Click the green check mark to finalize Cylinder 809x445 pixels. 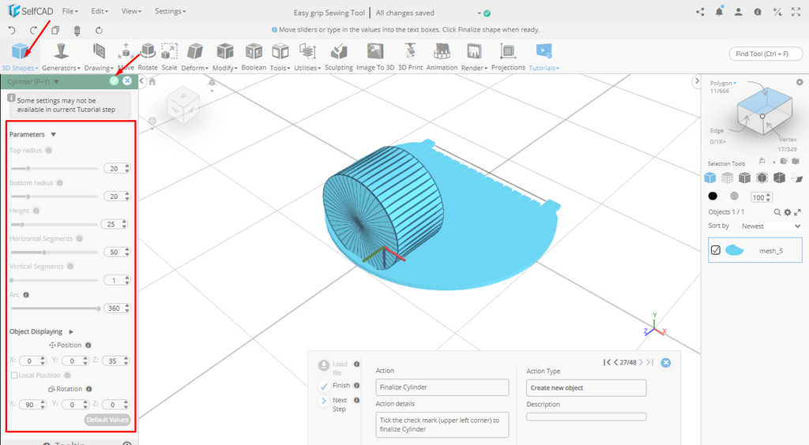[x=114, y=80]
